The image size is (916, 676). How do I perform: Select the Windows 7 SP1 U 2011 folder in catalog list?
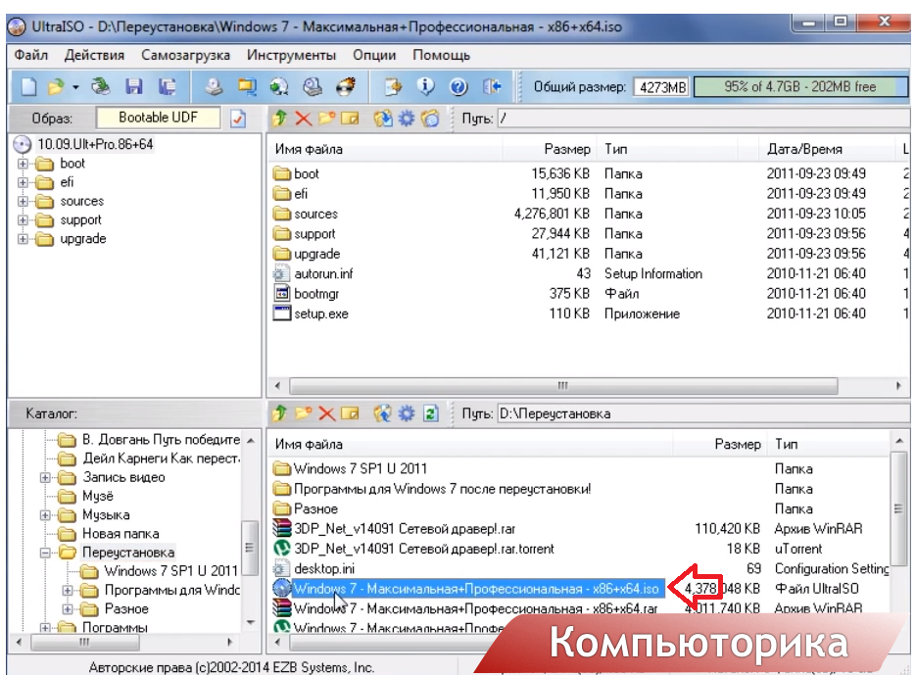[x=360, y=468]
